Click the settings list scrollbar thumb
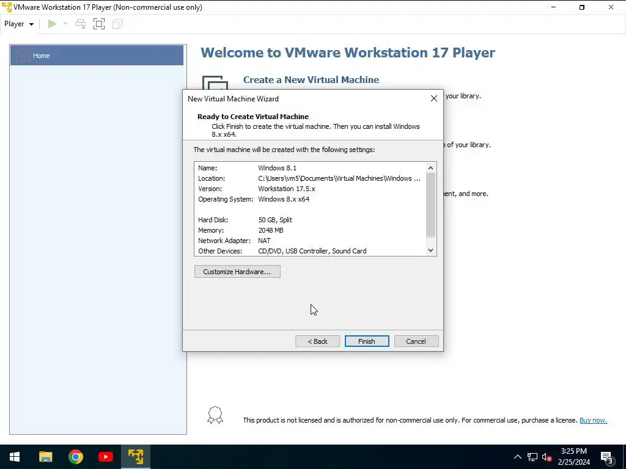Viewport: 626px width, 469px height. click(430, 205)
